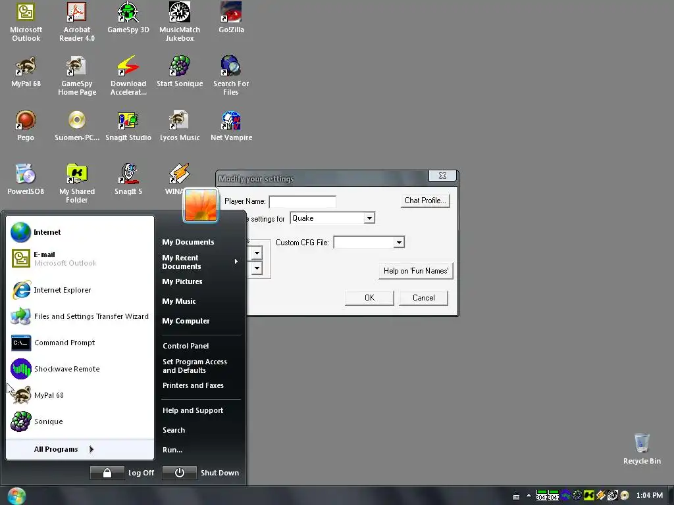Select Pego desktop icon
Screen dimensions: 674x505
tap(26, 126)
